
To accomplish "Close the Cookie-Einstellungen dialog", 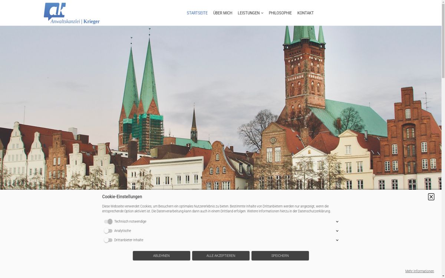I will point(431,196).
